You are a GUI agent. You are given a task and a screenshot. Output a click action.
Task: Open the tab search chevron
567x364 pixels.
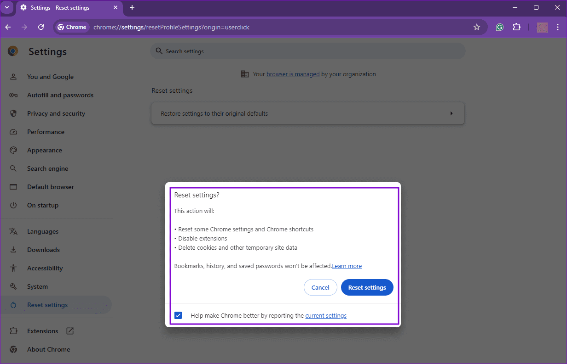6,7
